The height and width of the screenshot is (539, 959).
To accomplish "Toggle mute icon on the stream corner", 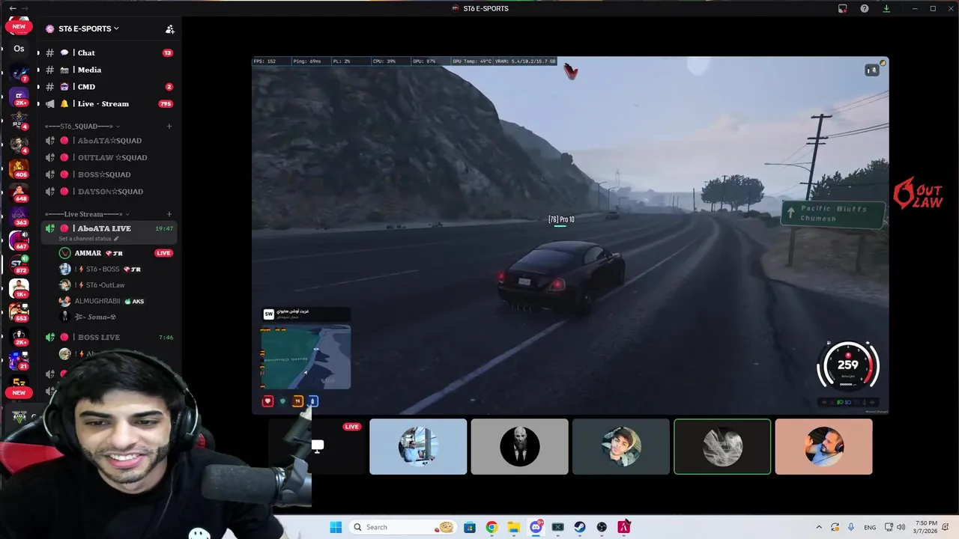I will (x=871, y=70).
